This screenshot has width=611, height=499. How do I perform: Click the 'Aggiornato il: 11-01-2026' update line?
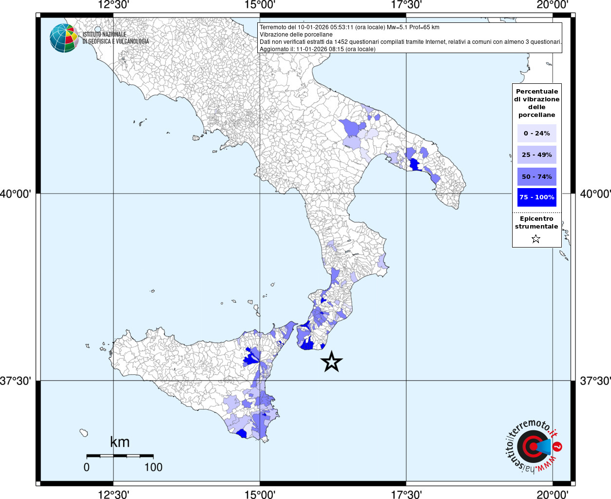pyautogui.click(x=318, y=49)
